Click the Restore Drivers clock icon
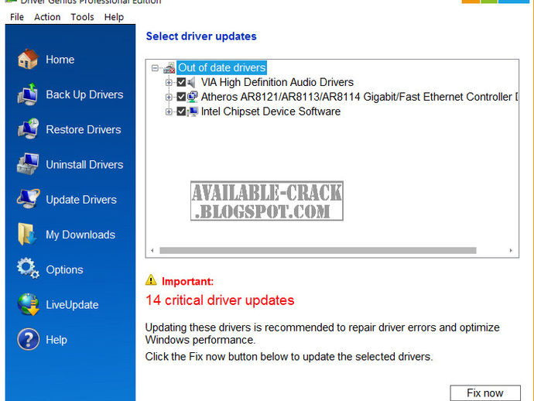 [x=28, y=129]
